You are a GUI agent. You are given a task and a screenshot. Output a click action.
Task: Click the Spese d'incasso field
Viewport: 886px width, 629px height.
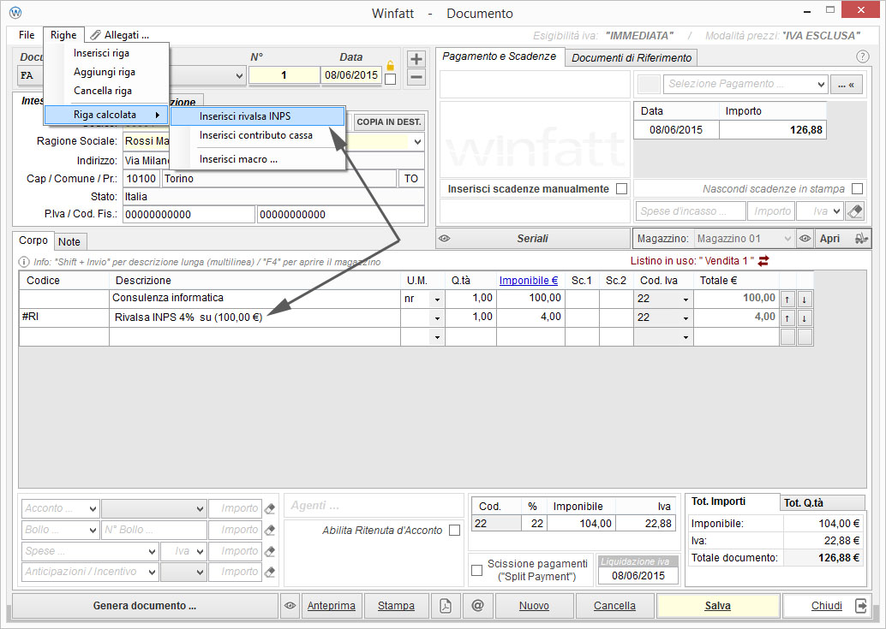691,211
